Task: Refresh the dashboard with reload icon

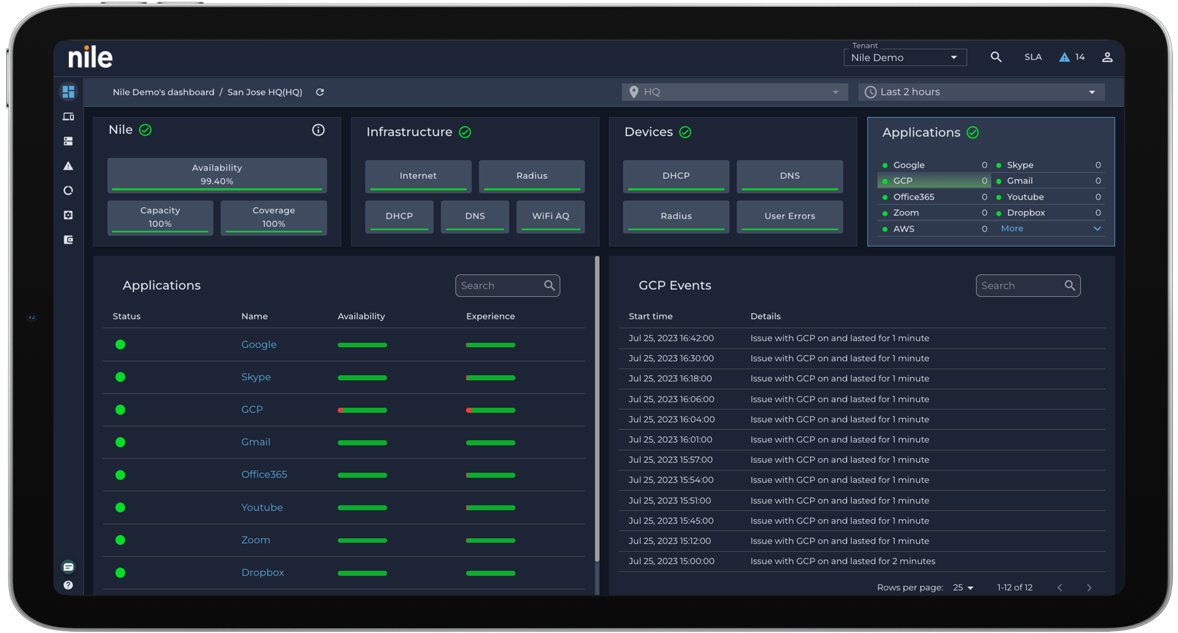Action: (320, 92)
